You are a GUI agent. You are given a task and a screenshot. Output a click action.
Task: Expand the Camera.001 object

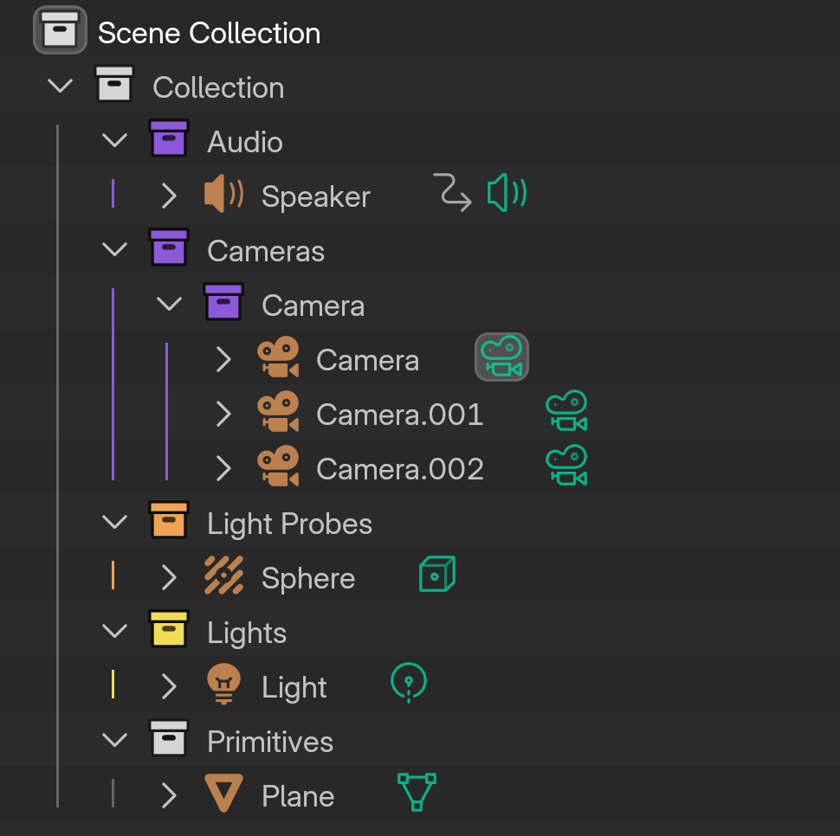[x=223, y=414]
